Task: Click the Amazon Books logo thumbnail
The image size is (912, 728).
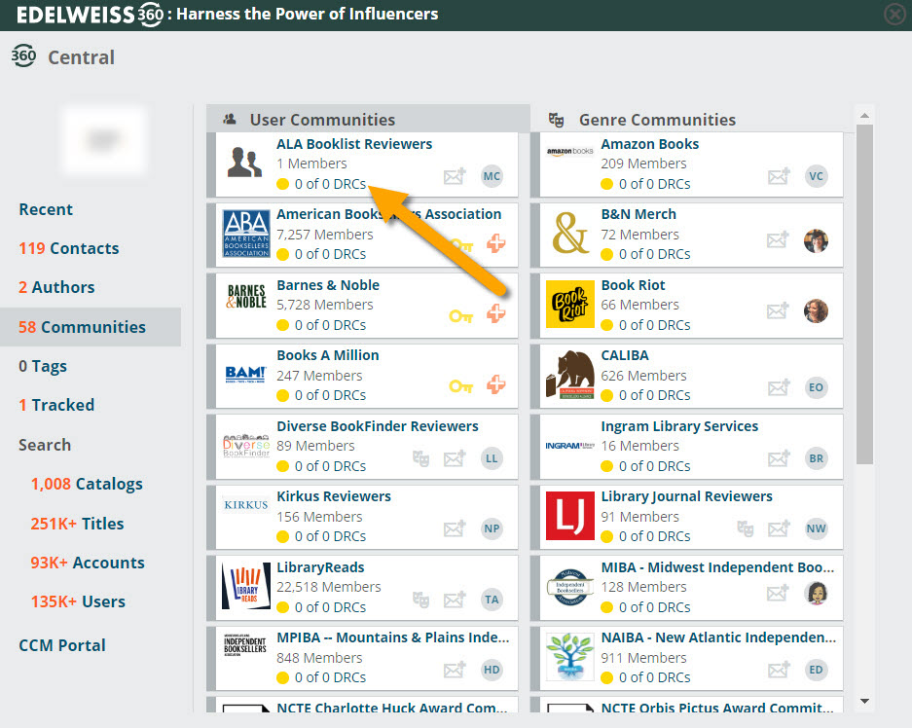Action: click(x=570, y=151)
